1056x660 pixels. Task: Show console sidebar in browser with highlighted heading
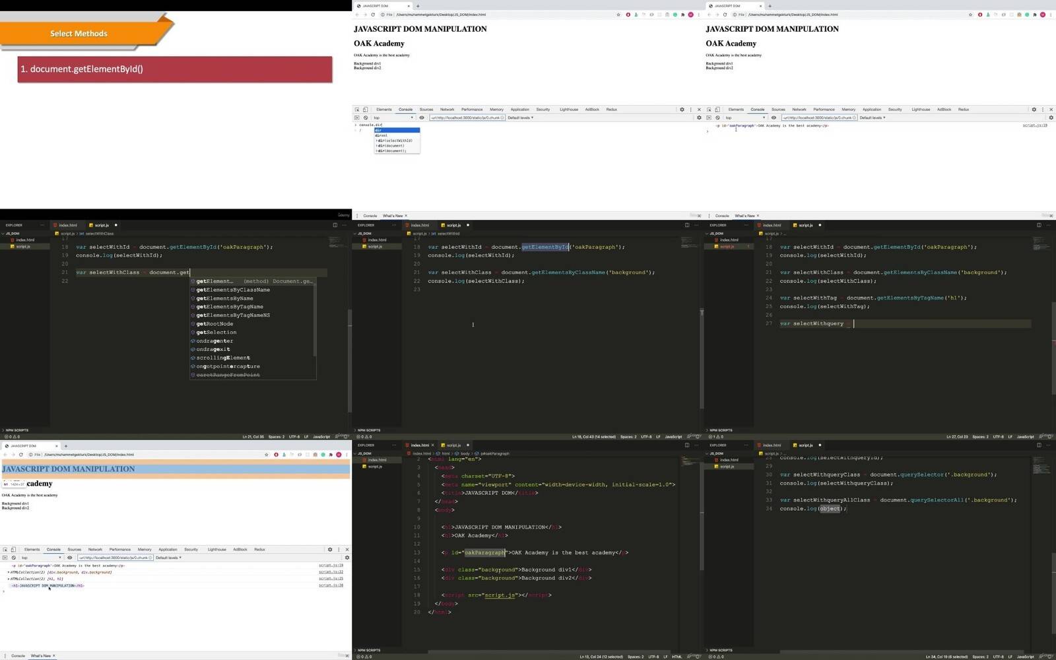tap(5, 558)
